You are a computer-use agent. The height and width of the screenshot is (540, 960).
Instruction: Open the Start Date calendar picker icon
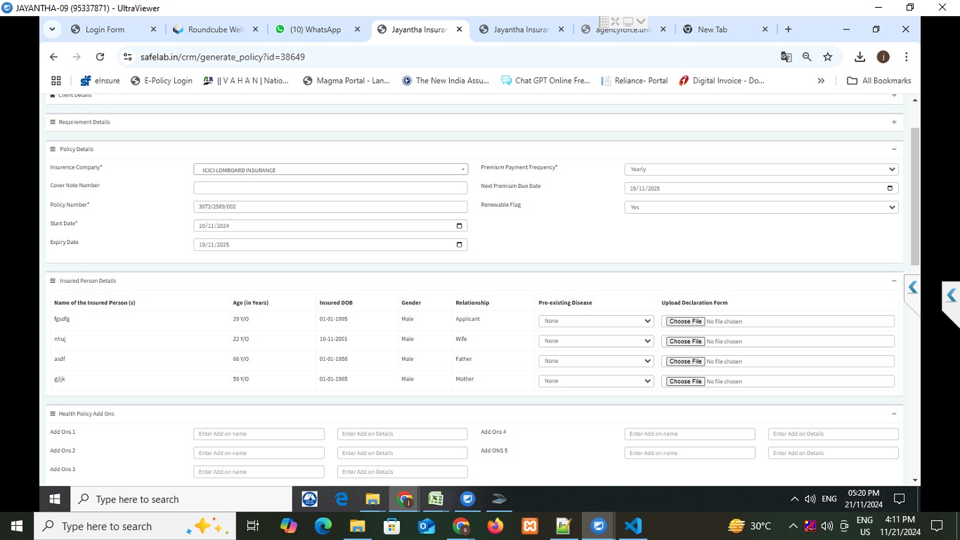(460, 226)
